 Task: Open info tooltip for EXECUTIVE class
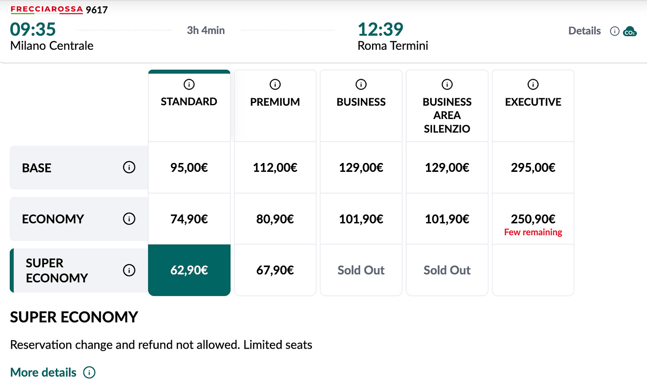click(x=533, y=84)
